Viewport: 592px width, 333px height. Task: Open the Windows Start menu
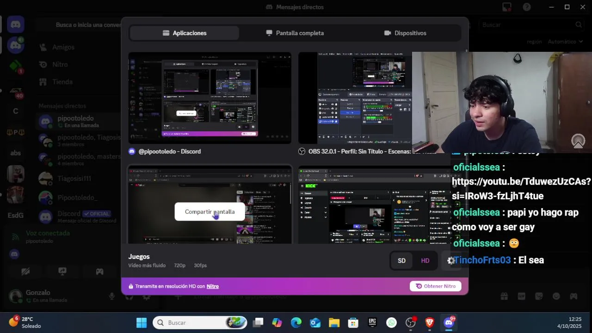click(x=142, y=322)
